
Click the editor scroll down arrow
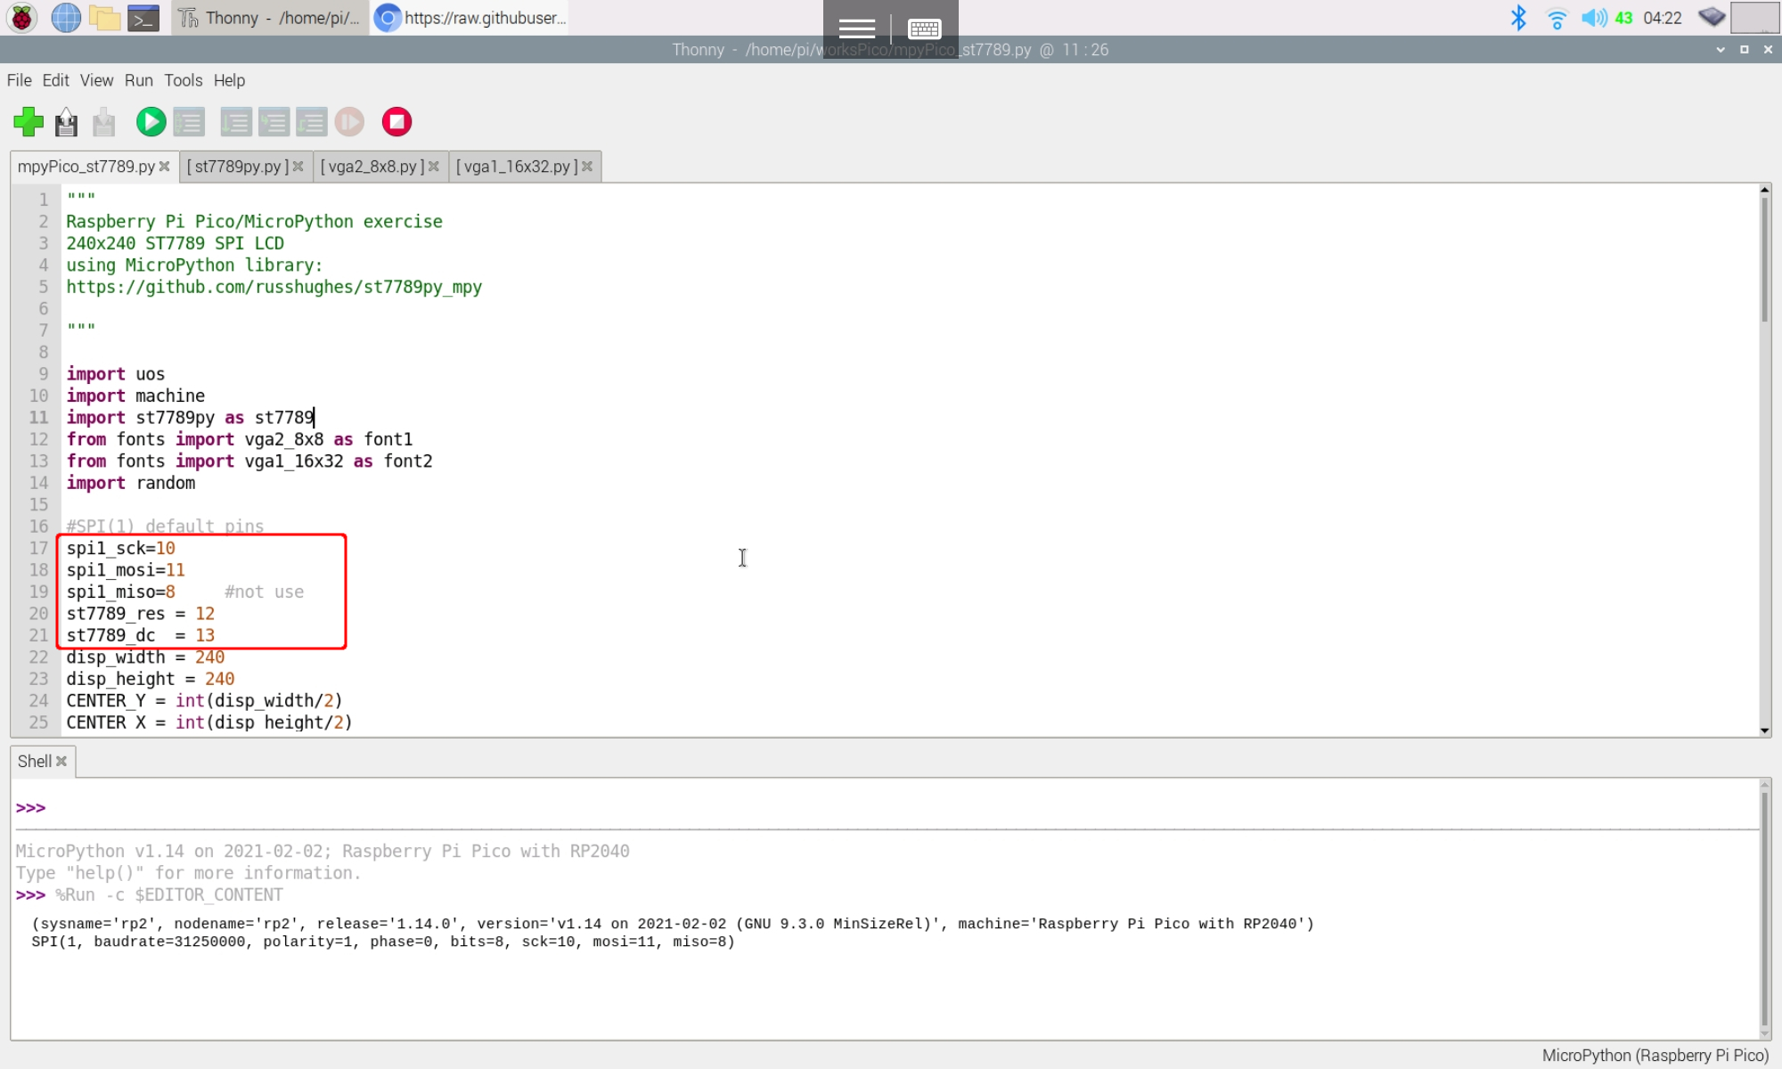[x=1764, y=730]
